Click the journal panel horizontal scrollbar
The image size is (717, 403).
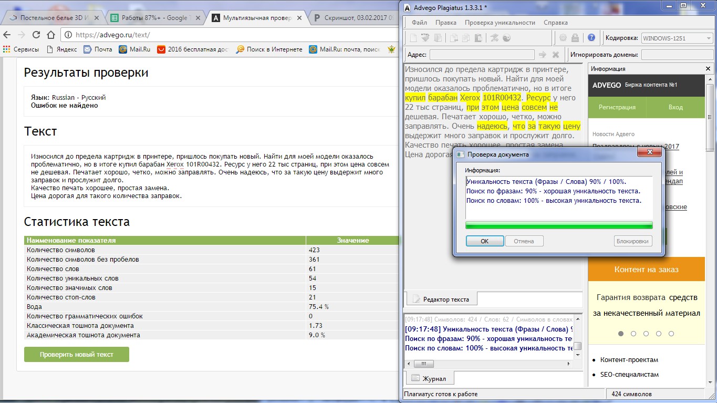pos(488,364)
